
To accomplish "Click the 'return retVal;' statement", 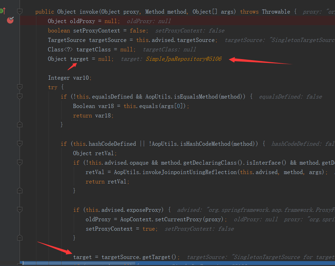I will click(107, 182).
